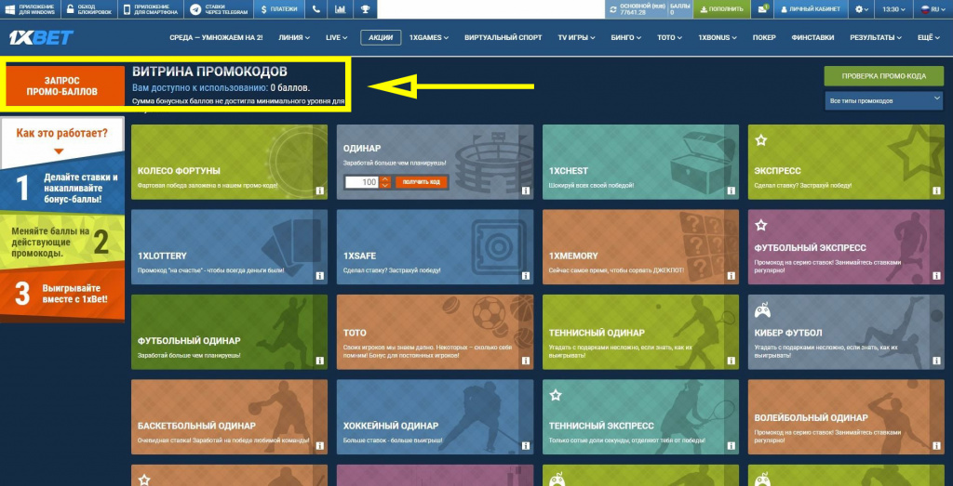Click info icon on Колесо фортуны card
953x486 pixels.
[x=319, y=190]
